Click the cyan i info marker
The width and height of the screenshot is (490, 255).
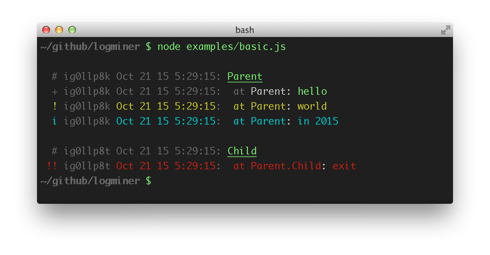pos(55,121)
